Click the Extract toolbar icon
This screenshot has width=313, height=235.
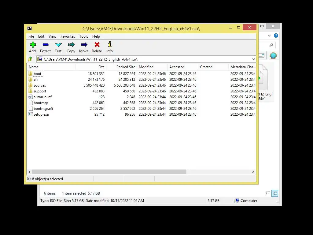[x=46, y=45]
